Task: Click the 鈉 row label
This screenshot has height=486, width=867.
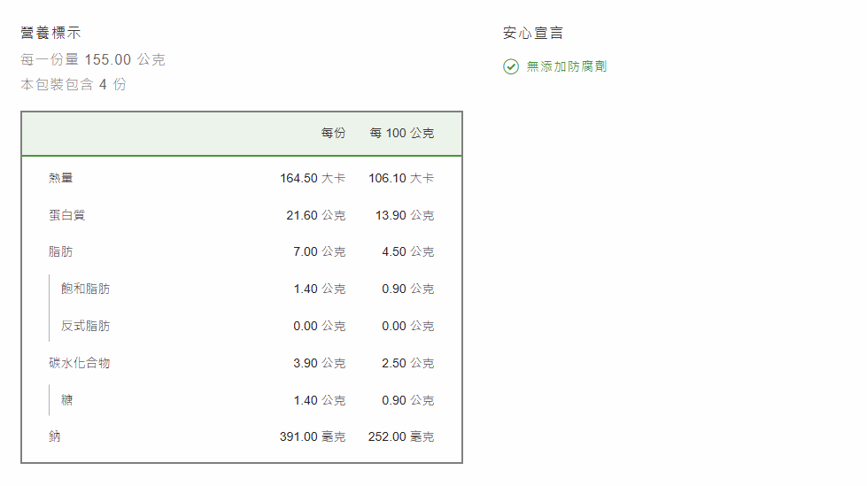Action: pyautogui.click(x=55, y=437)
